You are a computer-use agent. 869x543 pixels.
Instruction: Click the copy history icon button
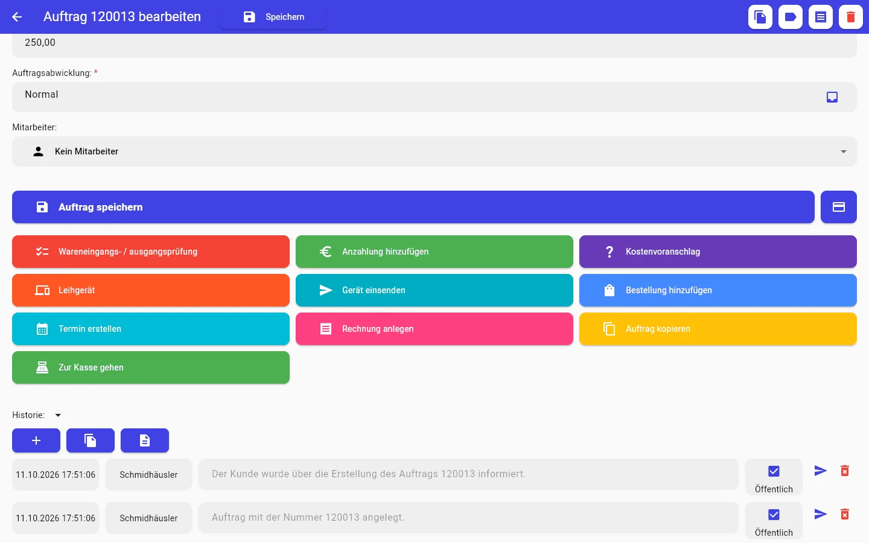click(91, 440)
